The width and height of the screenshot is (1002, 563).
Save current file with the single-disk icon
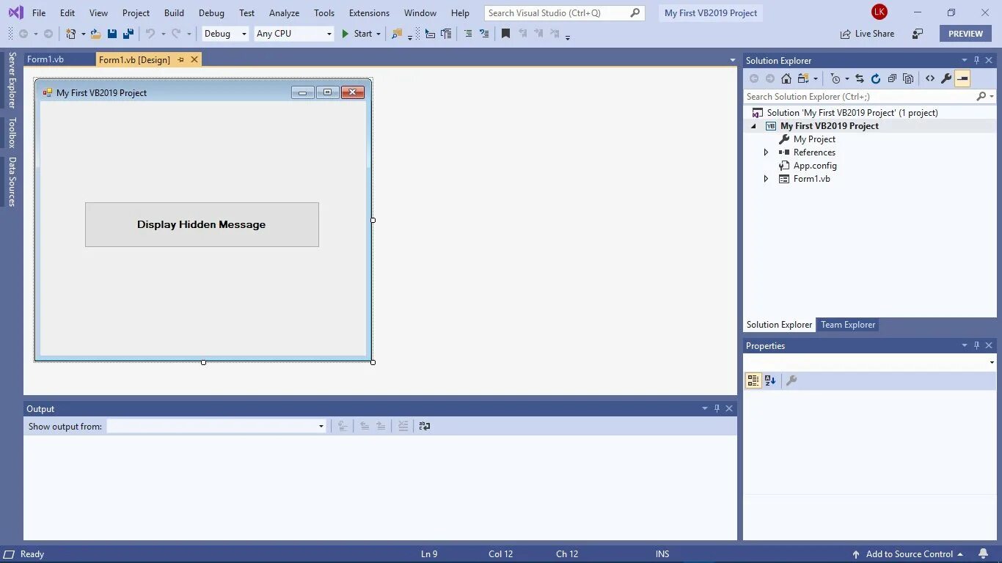112,34
